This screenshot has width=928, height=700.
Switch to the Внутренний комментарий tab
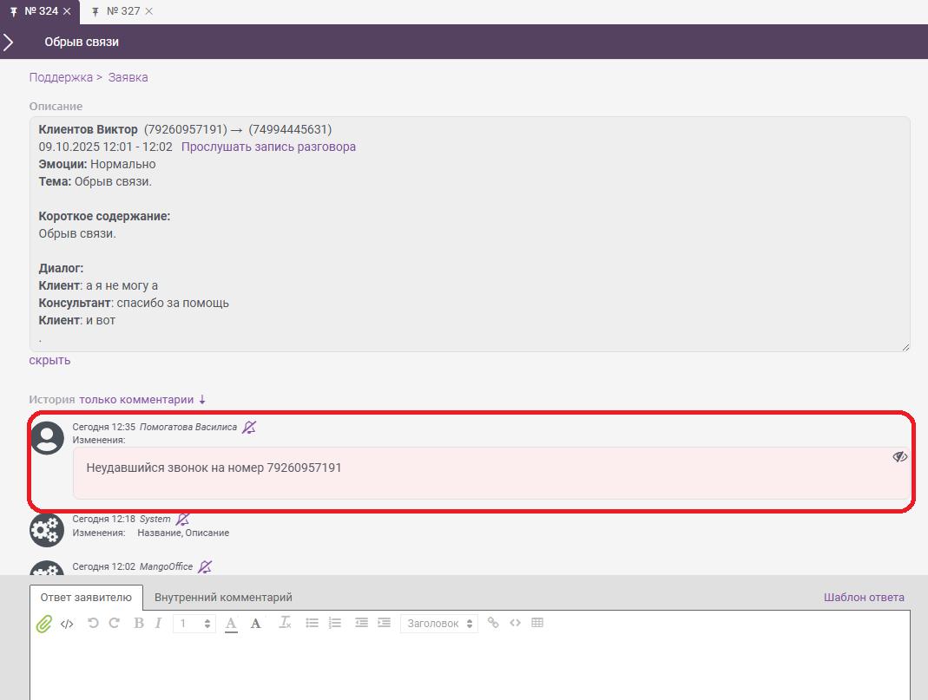pyautogui.click(x=223, y=598)
